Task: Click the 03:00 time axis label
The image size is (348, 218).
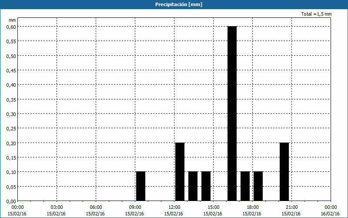Action: (x=57, y=208)
